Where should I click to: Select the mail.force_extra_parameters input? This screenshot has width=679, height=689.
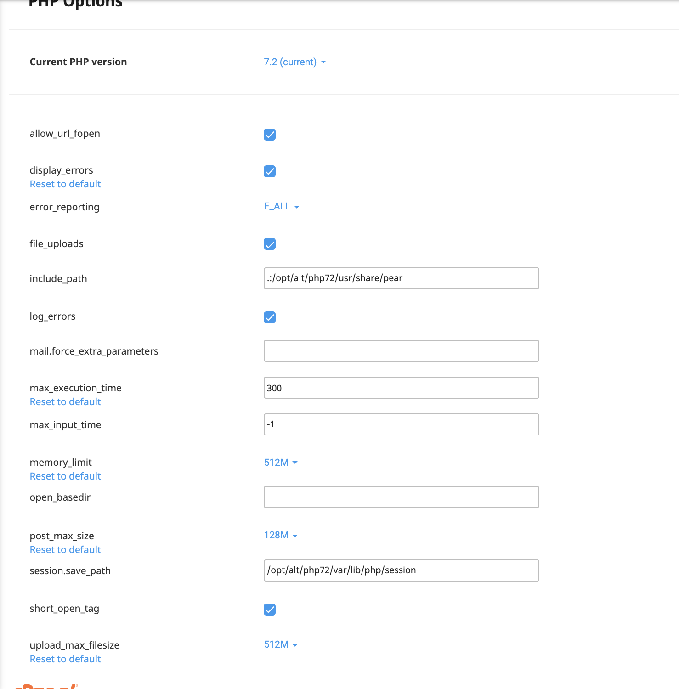401,351
